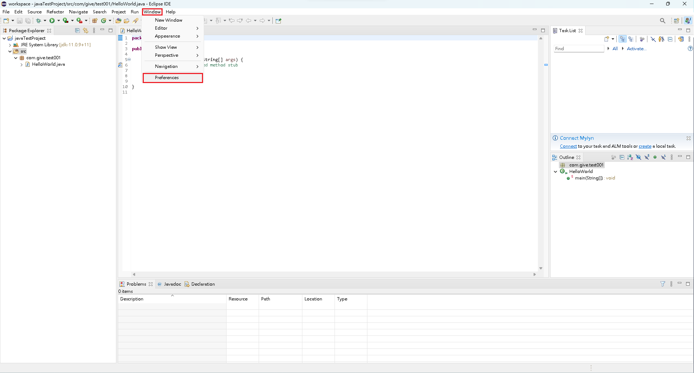The height and width of the screenshot is (373, 694).
Task: Collapse the src folder in Package Explorer
Action: [x=10, y=51]
